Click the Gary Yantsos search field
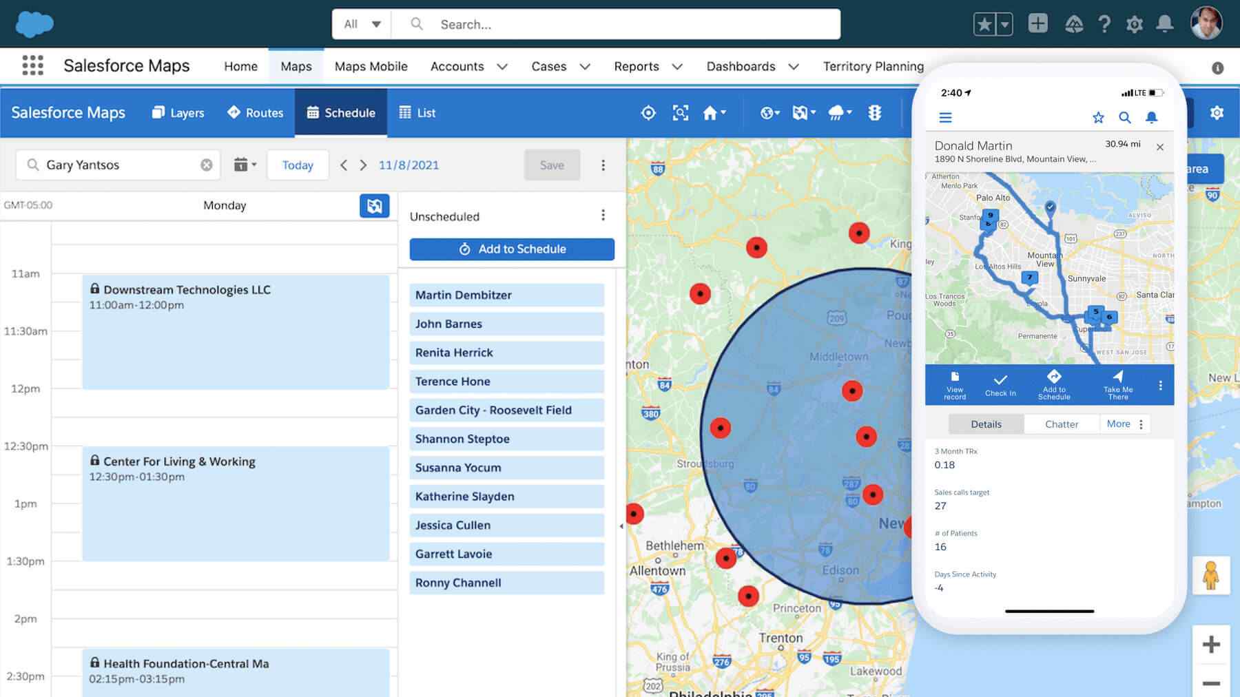Viewport: 1240px width, 697px height. point(118,165)
